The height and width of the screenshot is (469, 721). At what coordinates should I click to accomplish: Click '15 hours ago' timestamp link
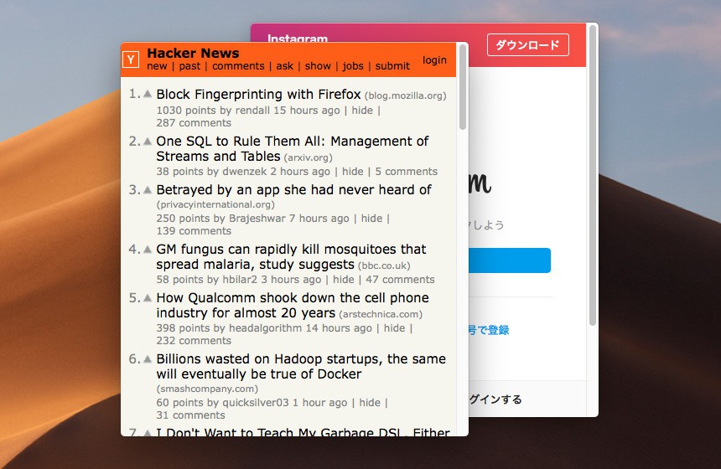coord(307,111)
